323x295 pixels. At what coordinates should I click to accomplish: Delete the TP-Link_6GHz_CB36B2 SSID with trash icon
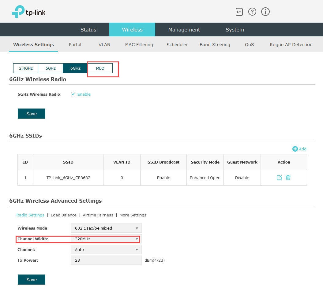click(x=288, y=178)
